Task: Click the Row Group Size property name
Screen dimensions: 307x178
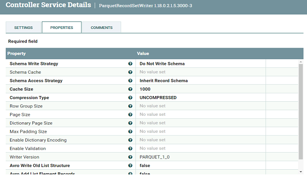Action: click(26, 106)
